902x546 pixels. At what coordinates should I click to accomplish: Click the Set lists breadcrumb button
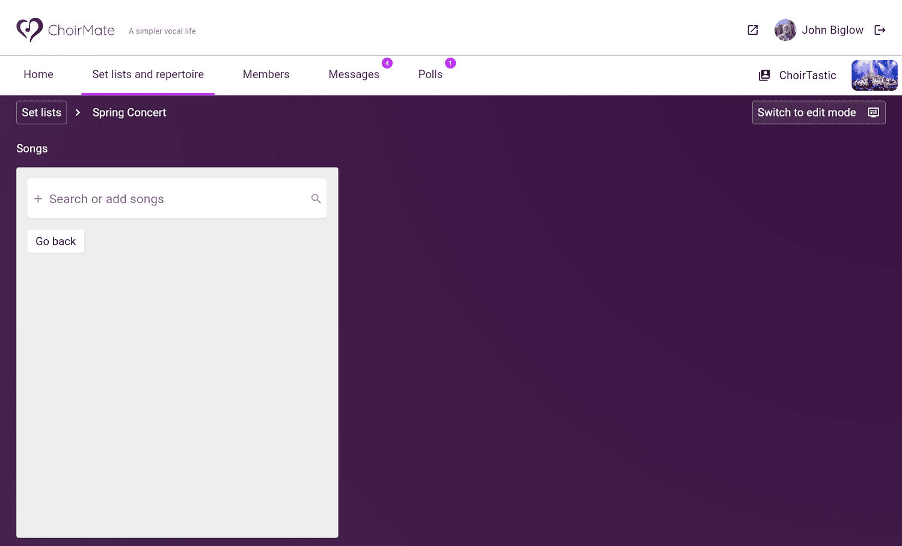click(41, 112)
